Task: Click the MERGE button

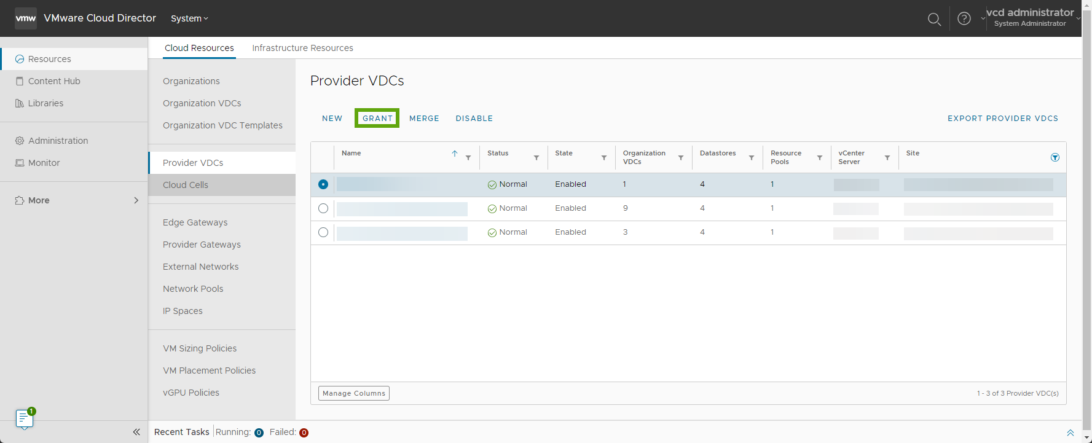Action: tap(424, 119)
